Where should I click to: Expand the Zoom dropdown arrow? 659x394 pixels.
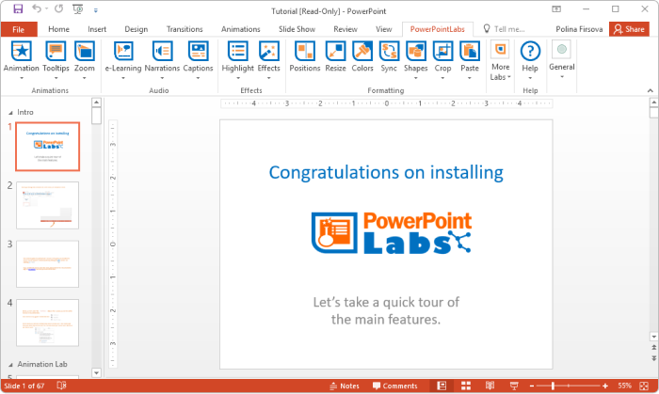pyautogui.click(x=84, y=78)
